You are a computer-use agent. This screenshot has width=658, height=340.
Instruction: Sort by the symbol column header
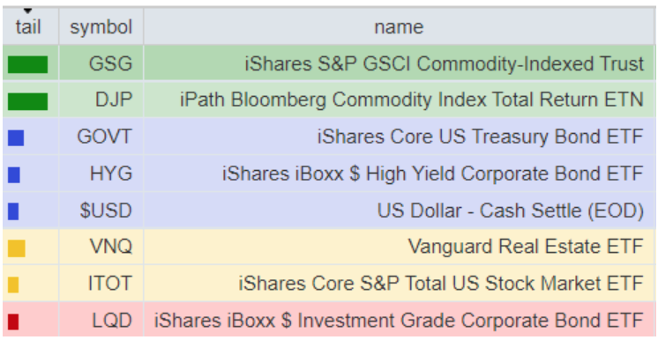101,26
